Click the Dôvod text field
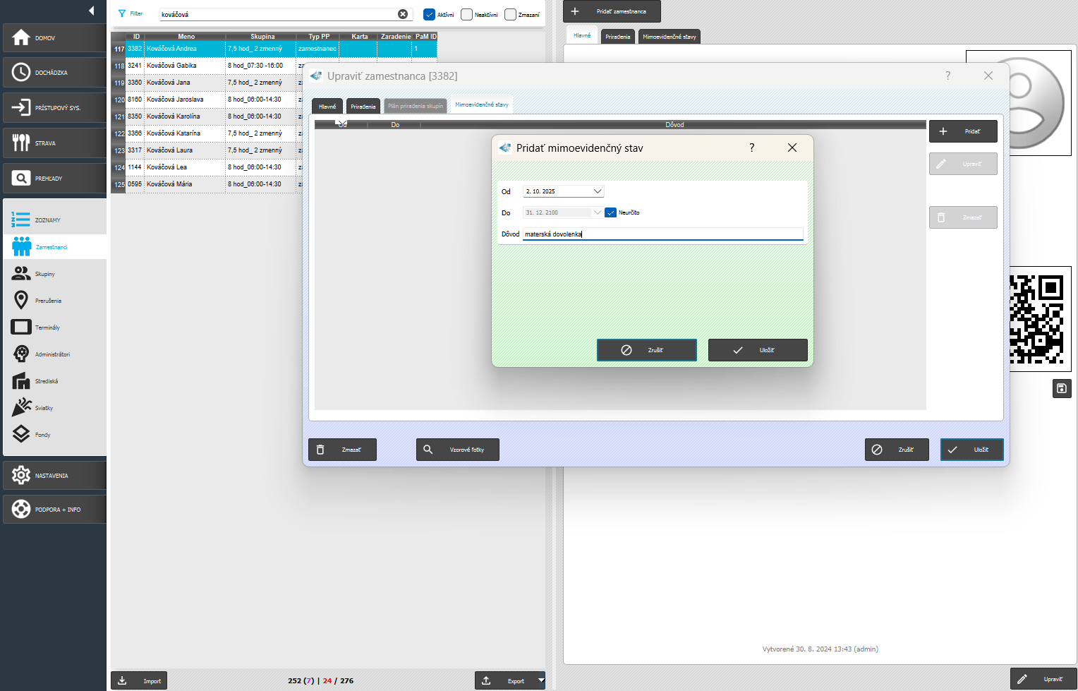The height and width of the screenshot is (691, 1078). click(x=663, y=234)
